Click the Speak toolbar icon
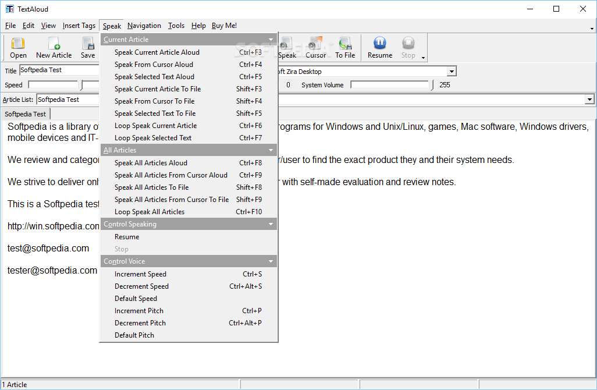 [x=287, y=48]
